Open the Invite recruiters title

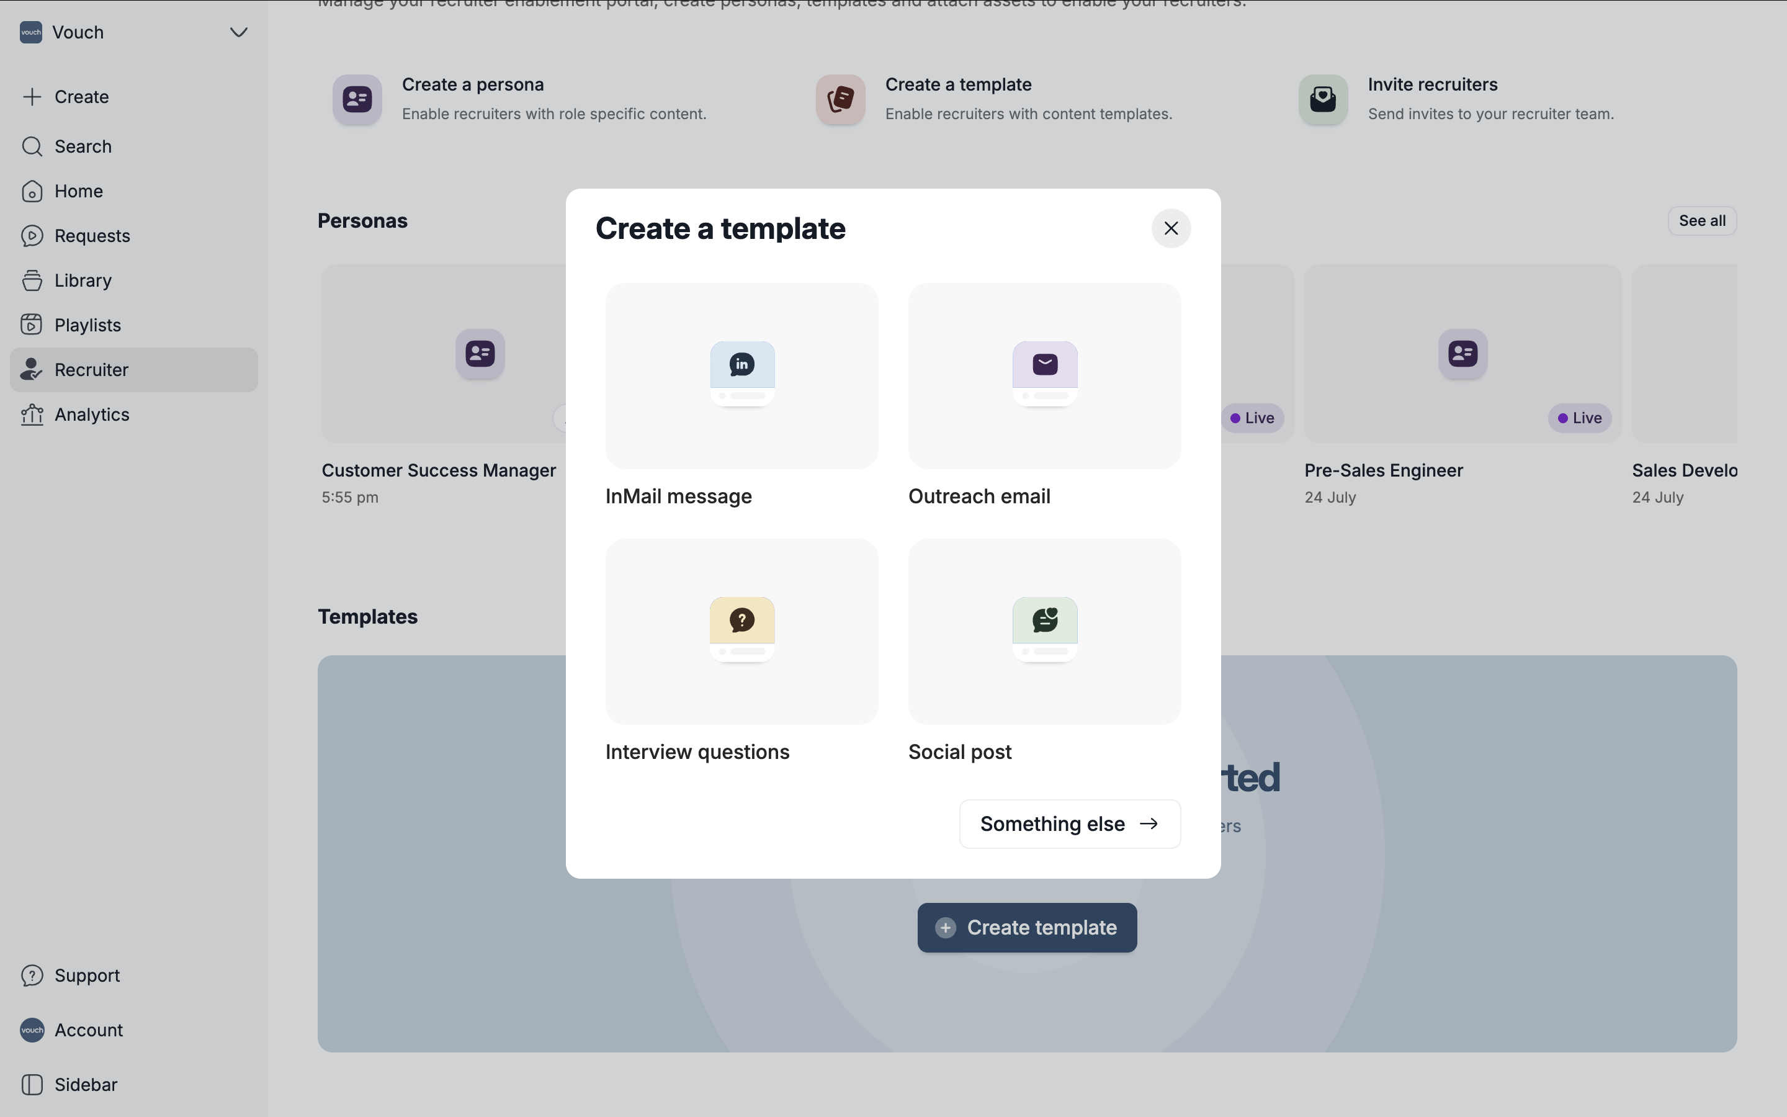pyautogui.click(x=1433, y=84)
